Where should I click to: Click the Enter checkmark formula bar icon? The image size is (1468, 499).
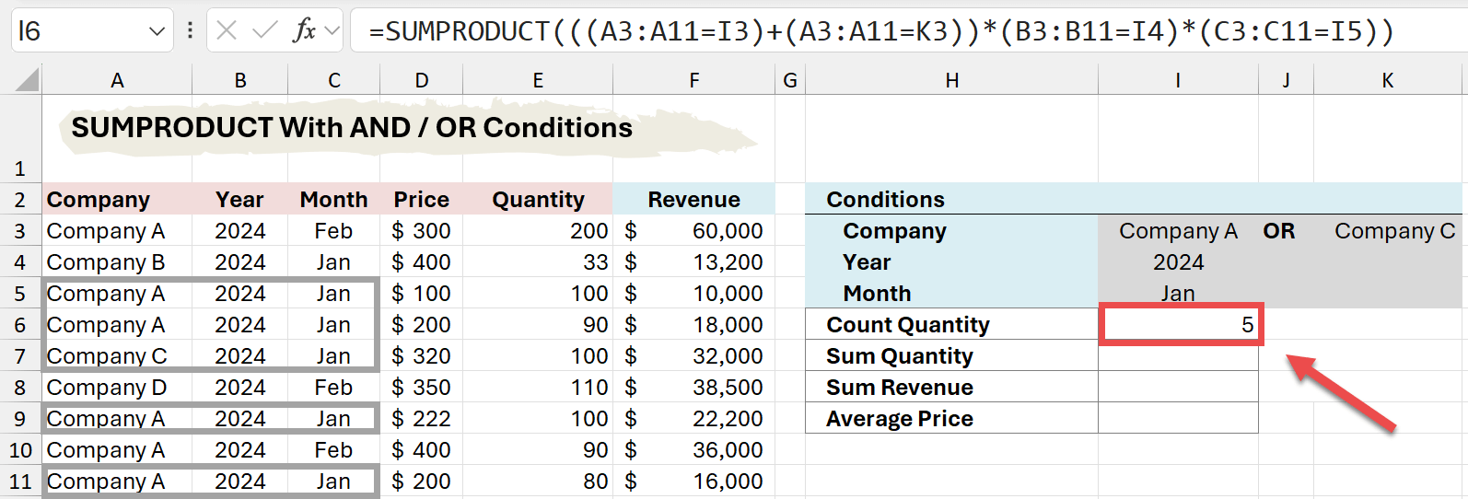coord(265,31)
